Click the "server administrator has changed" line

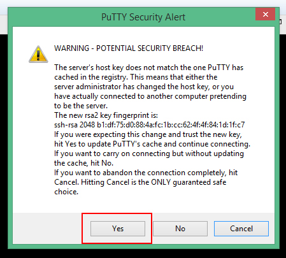click(144, 87)
